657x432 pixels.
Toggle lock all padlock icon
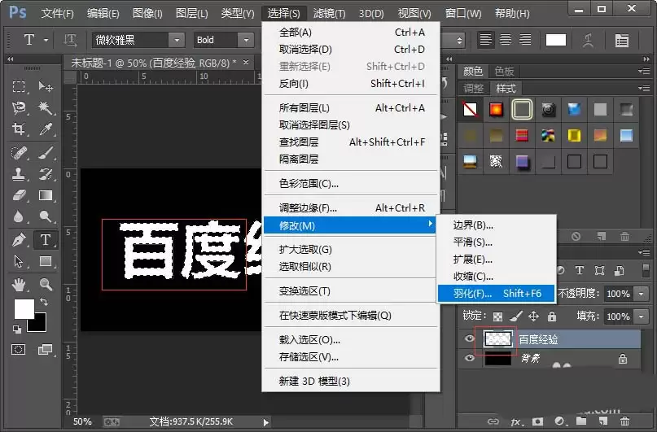[x=552, y=316]
